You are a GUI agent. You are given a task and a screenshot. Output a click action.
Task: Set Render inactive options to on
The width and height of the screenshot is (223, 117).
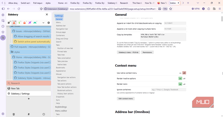click(x=180, y=78)
